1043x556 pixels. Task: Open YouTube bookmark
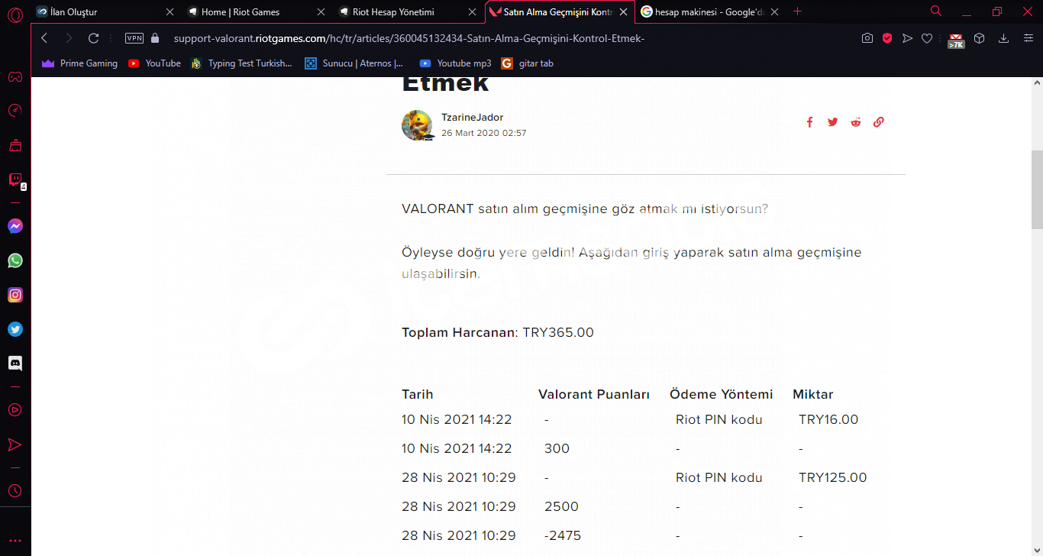pos(154,63)
